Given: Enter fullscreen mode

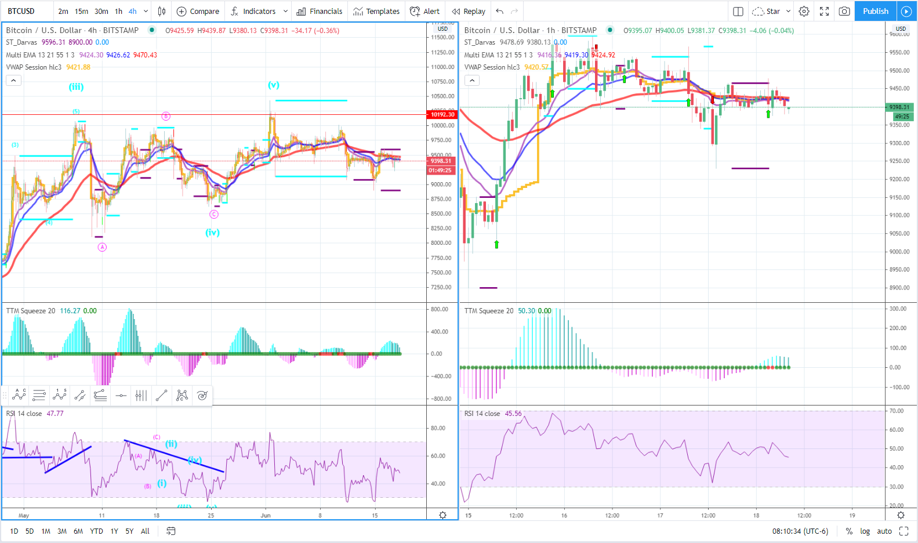Looking at the screenshot, I should (824, 11).
